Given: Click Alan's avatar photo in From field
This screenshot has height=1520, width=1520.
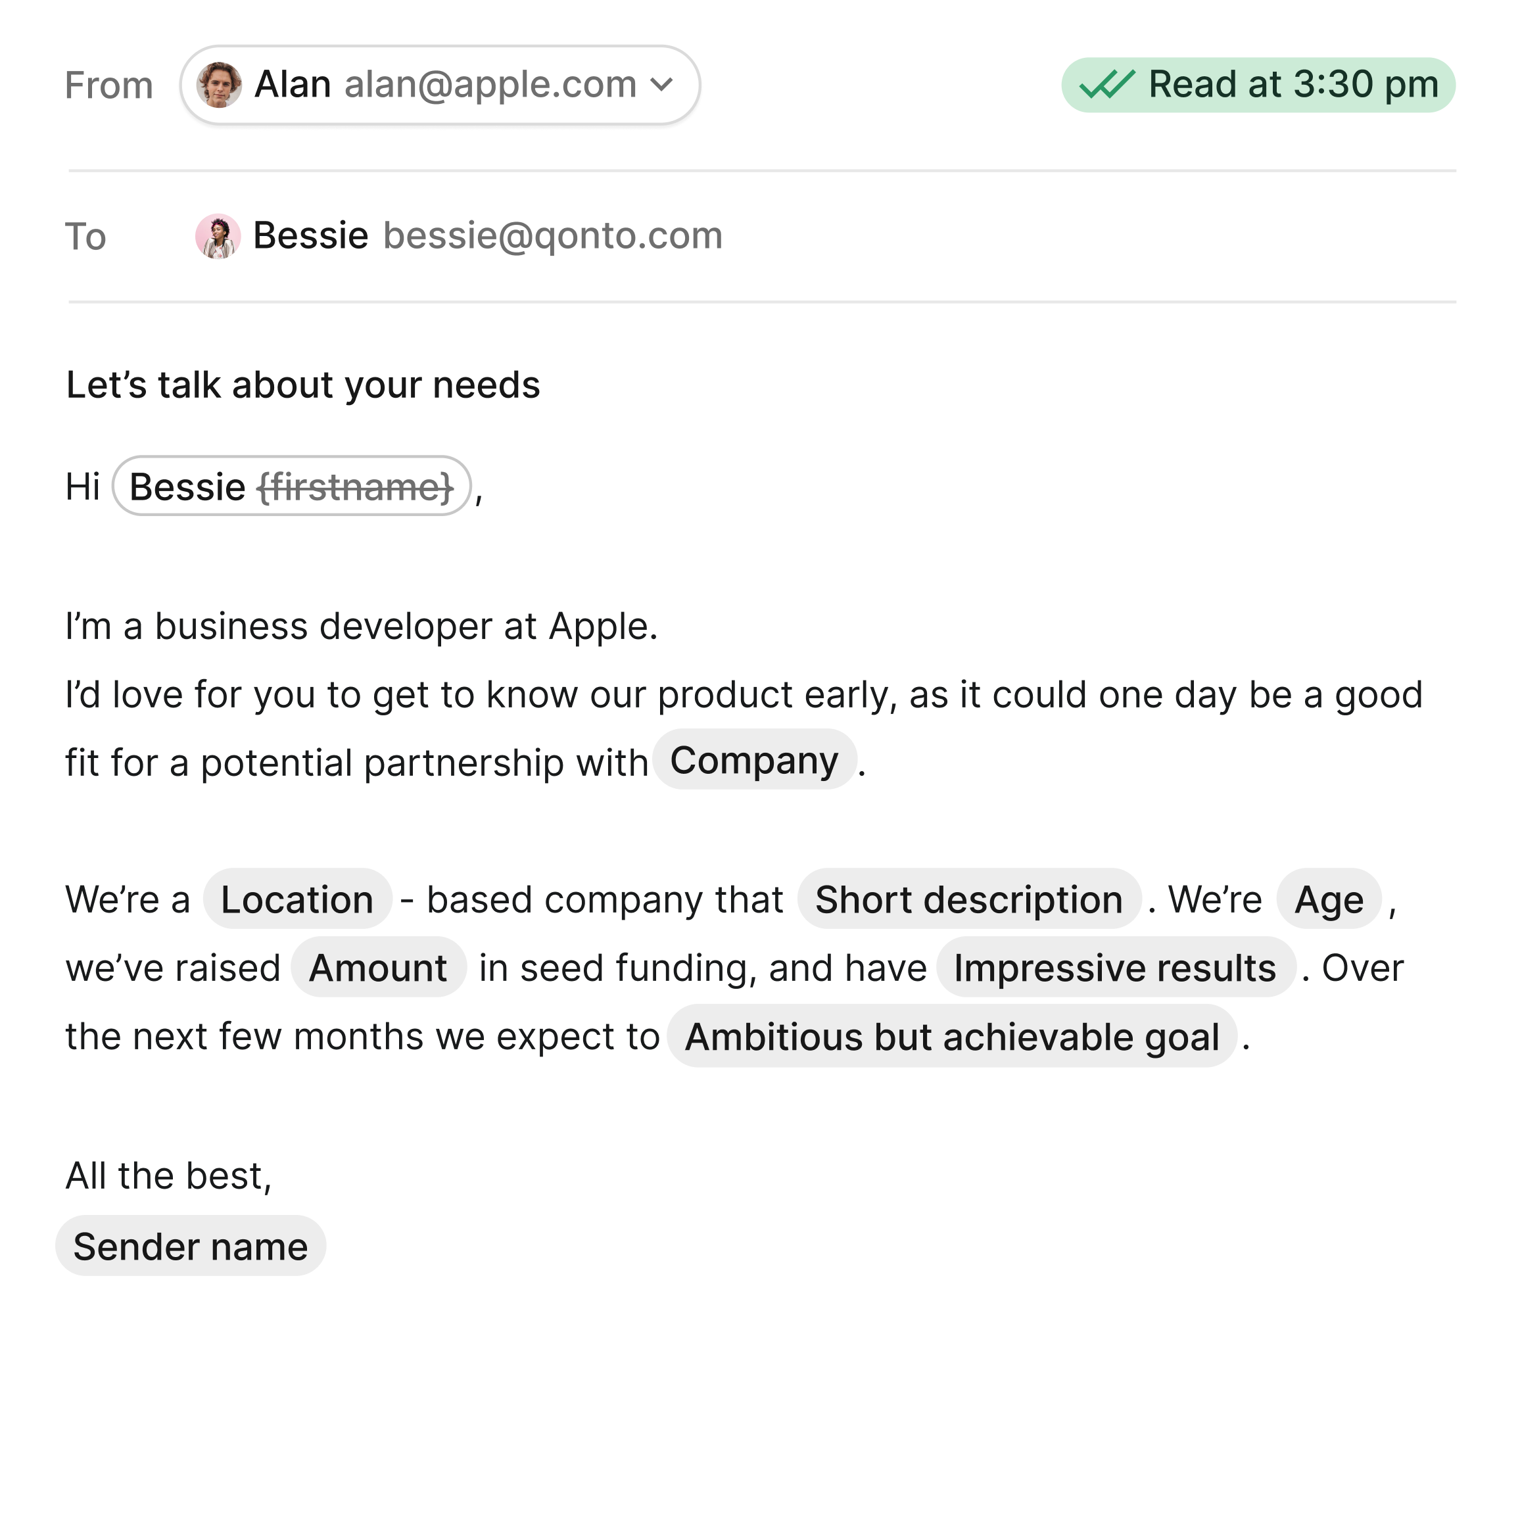Looking at the screenshot, I should [219, 85].
